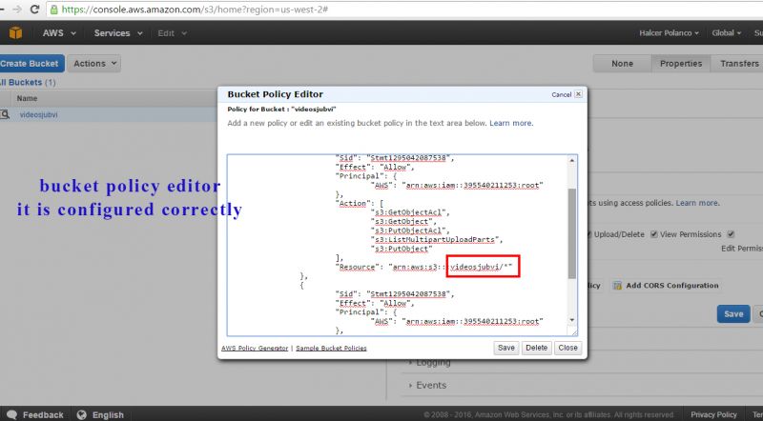This screenshot has height=421, width=763.
Task: Click the policy editor vertical scrollbar thumb
Action: 571,233
